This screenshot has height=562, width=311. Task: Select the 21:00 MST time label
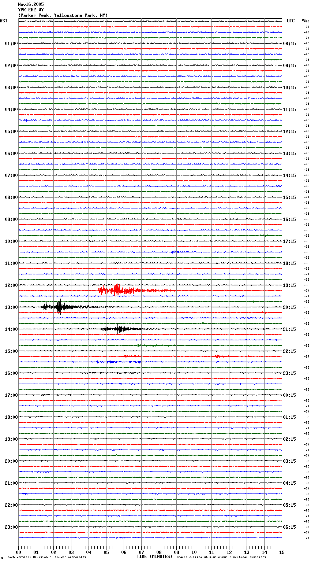(x=11, y=483)
